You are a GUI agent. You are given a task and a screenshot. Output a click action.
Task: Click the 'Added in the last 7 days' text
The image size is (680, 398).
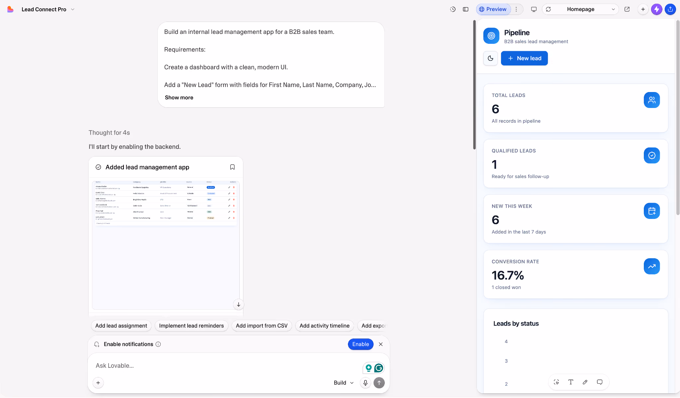[519, 232]
